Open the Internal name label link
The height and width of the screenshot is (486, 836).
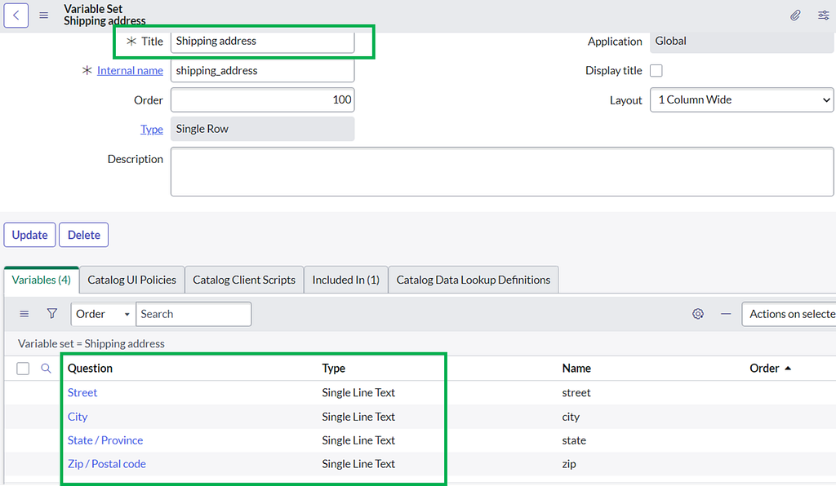pos(130,71)
